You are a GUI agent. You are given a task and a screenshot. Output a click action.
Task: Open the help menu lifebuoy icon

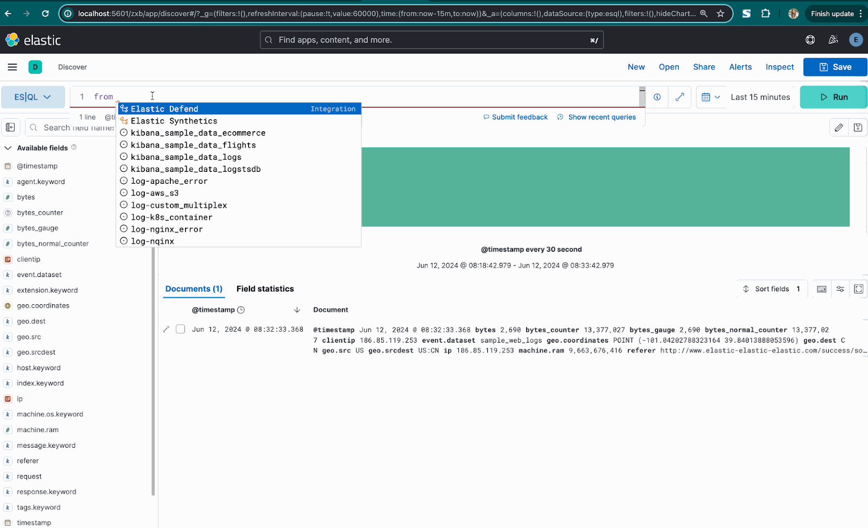(x=810, y=40)
